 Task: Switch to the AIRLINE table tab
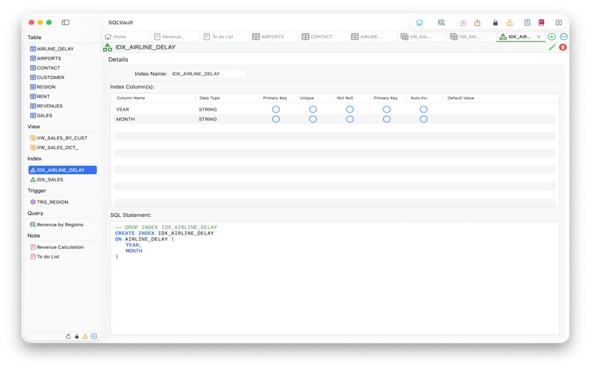(x=372, y=36)
